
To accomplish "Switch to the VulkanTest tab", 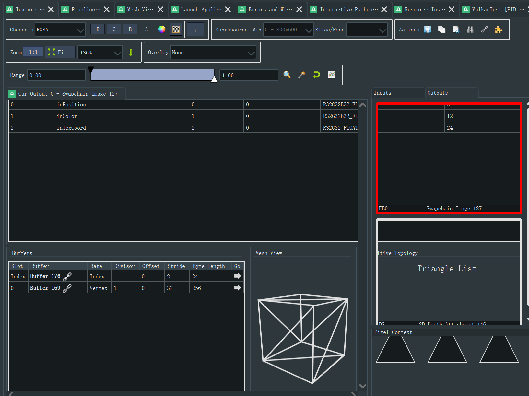I will (494, 9).
